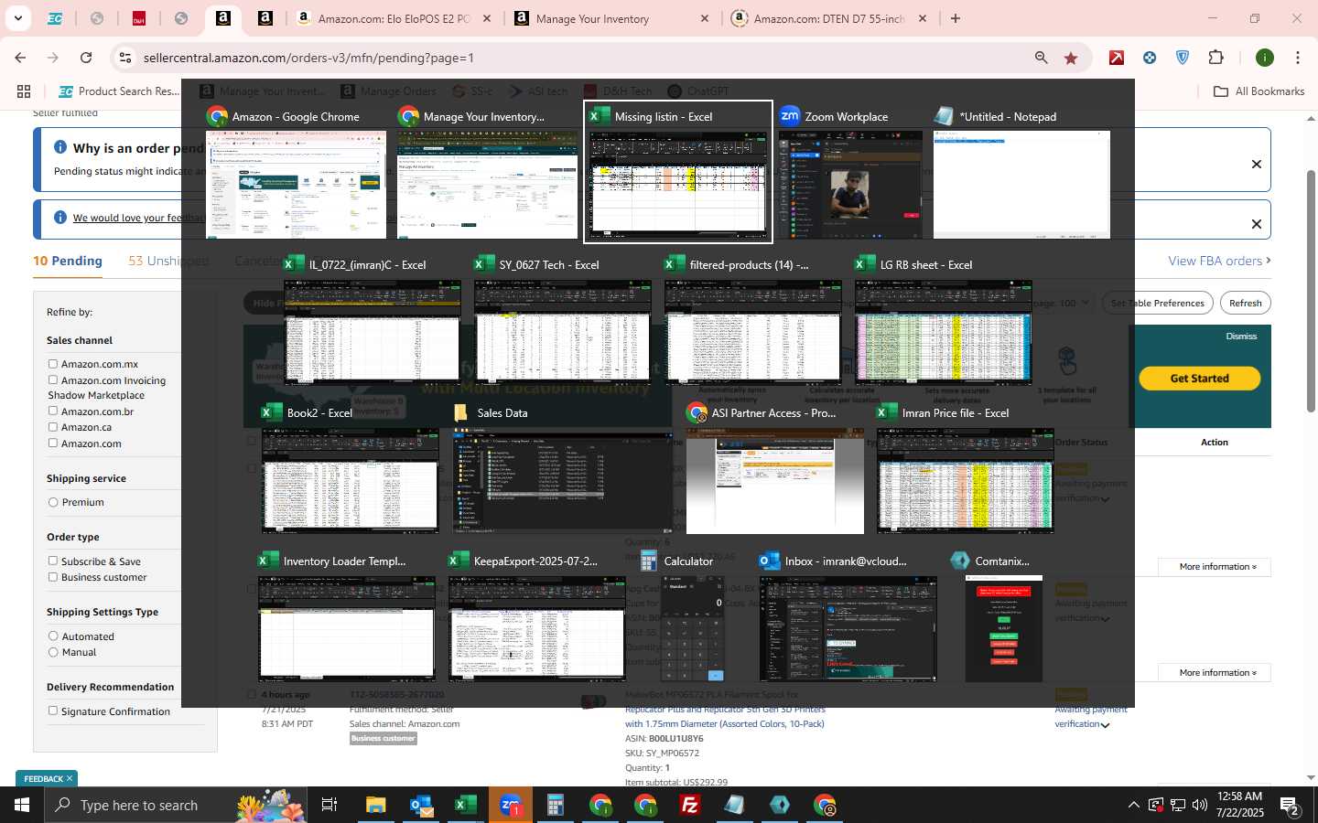Check the Amazon.com.br sales channel
This screenshot has width=1318, height=823.
53,411
